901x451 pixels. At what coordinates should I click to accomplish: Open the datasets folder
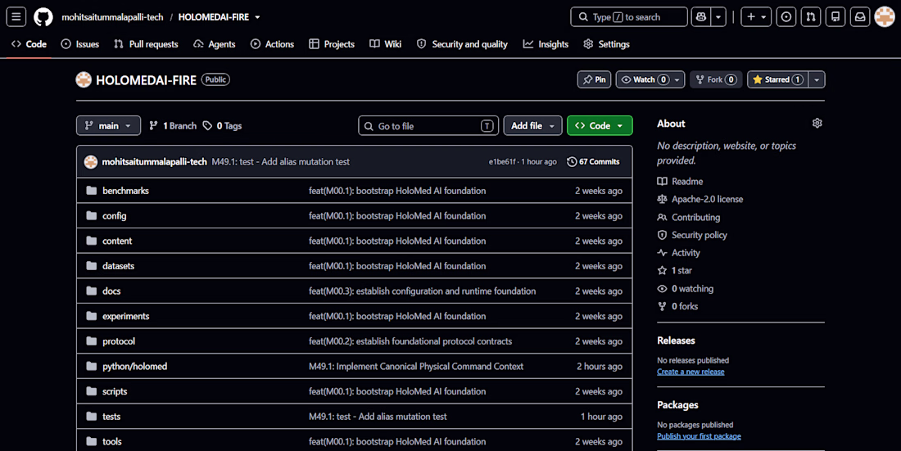[x=119, y=266]
